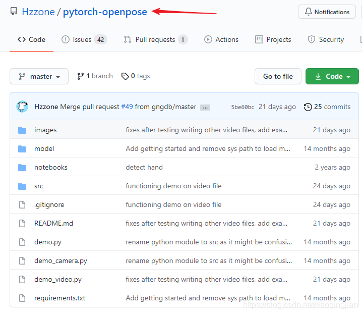Open model row 'Add getting started' commit message
Screen dimensions: 362x314
[x=208, y=148]
